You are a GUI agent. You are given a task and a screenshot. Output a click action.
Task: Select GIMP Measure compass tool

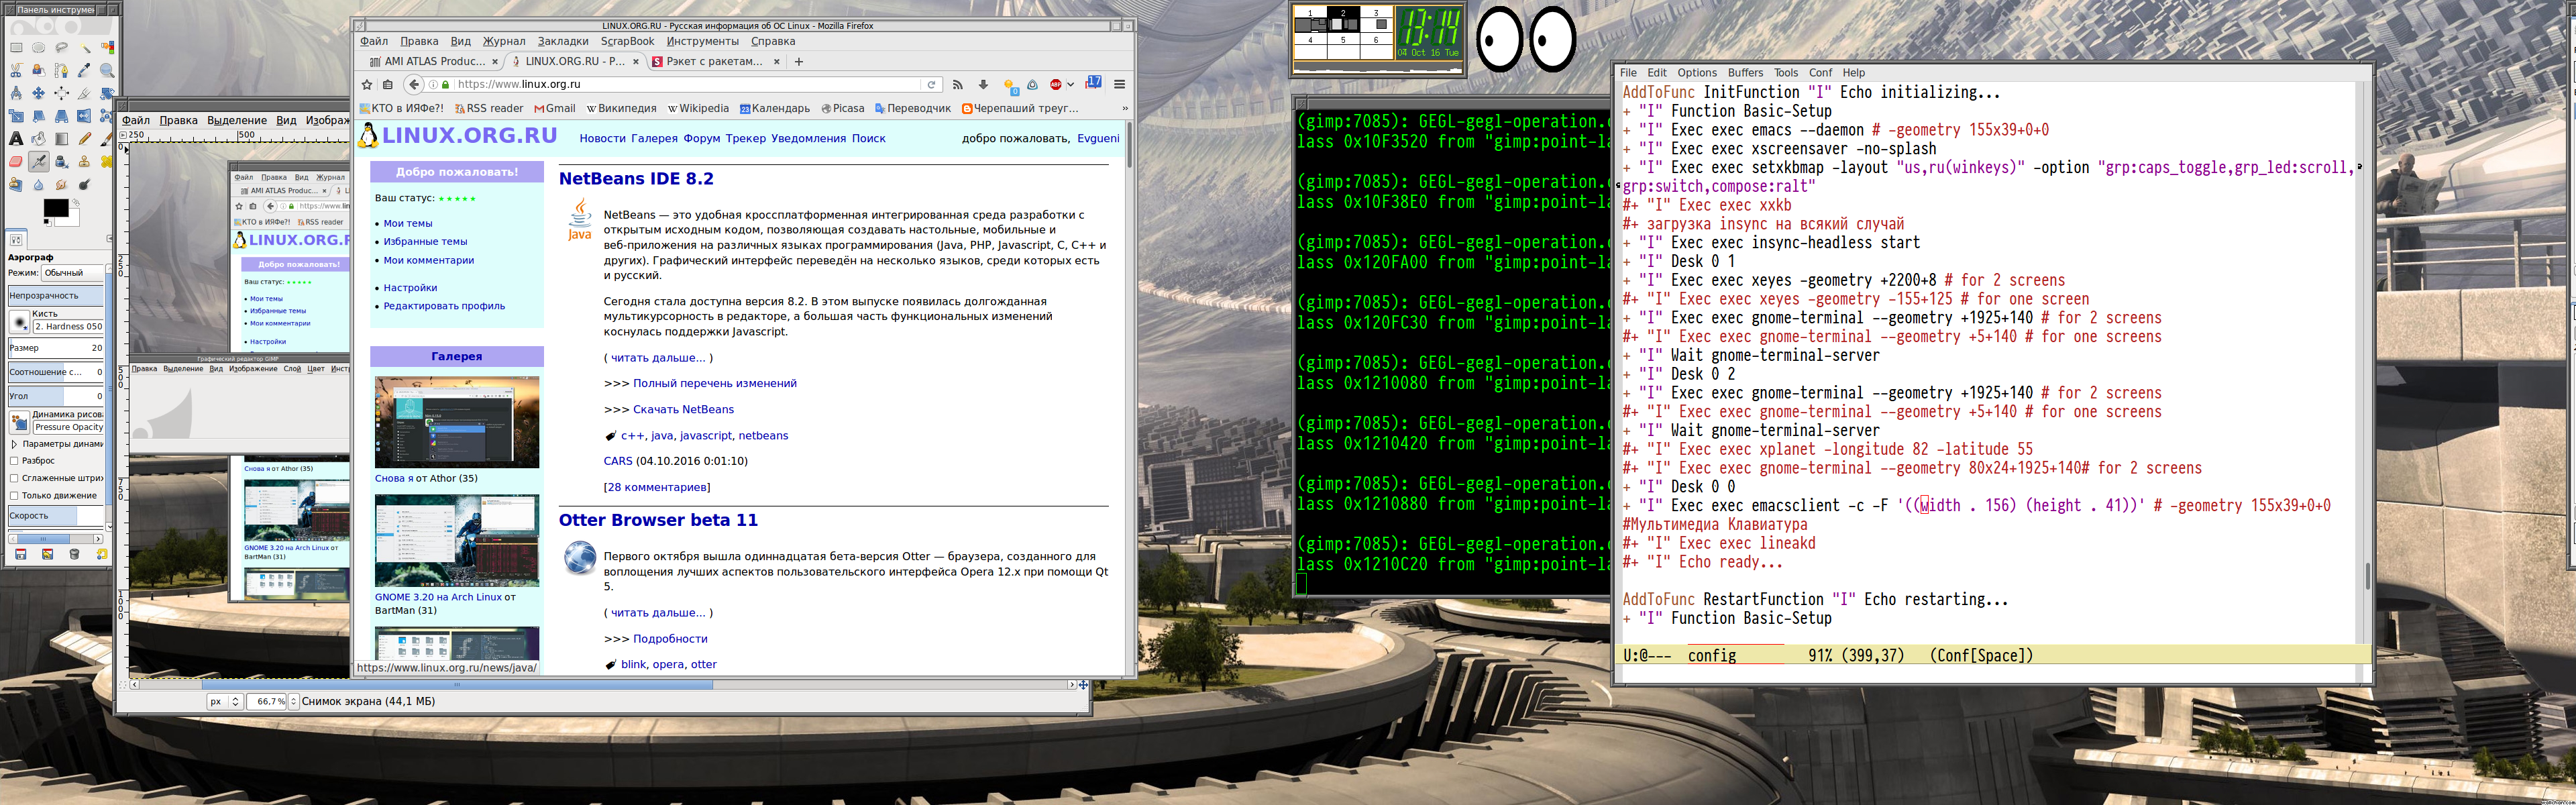point(16,93)
